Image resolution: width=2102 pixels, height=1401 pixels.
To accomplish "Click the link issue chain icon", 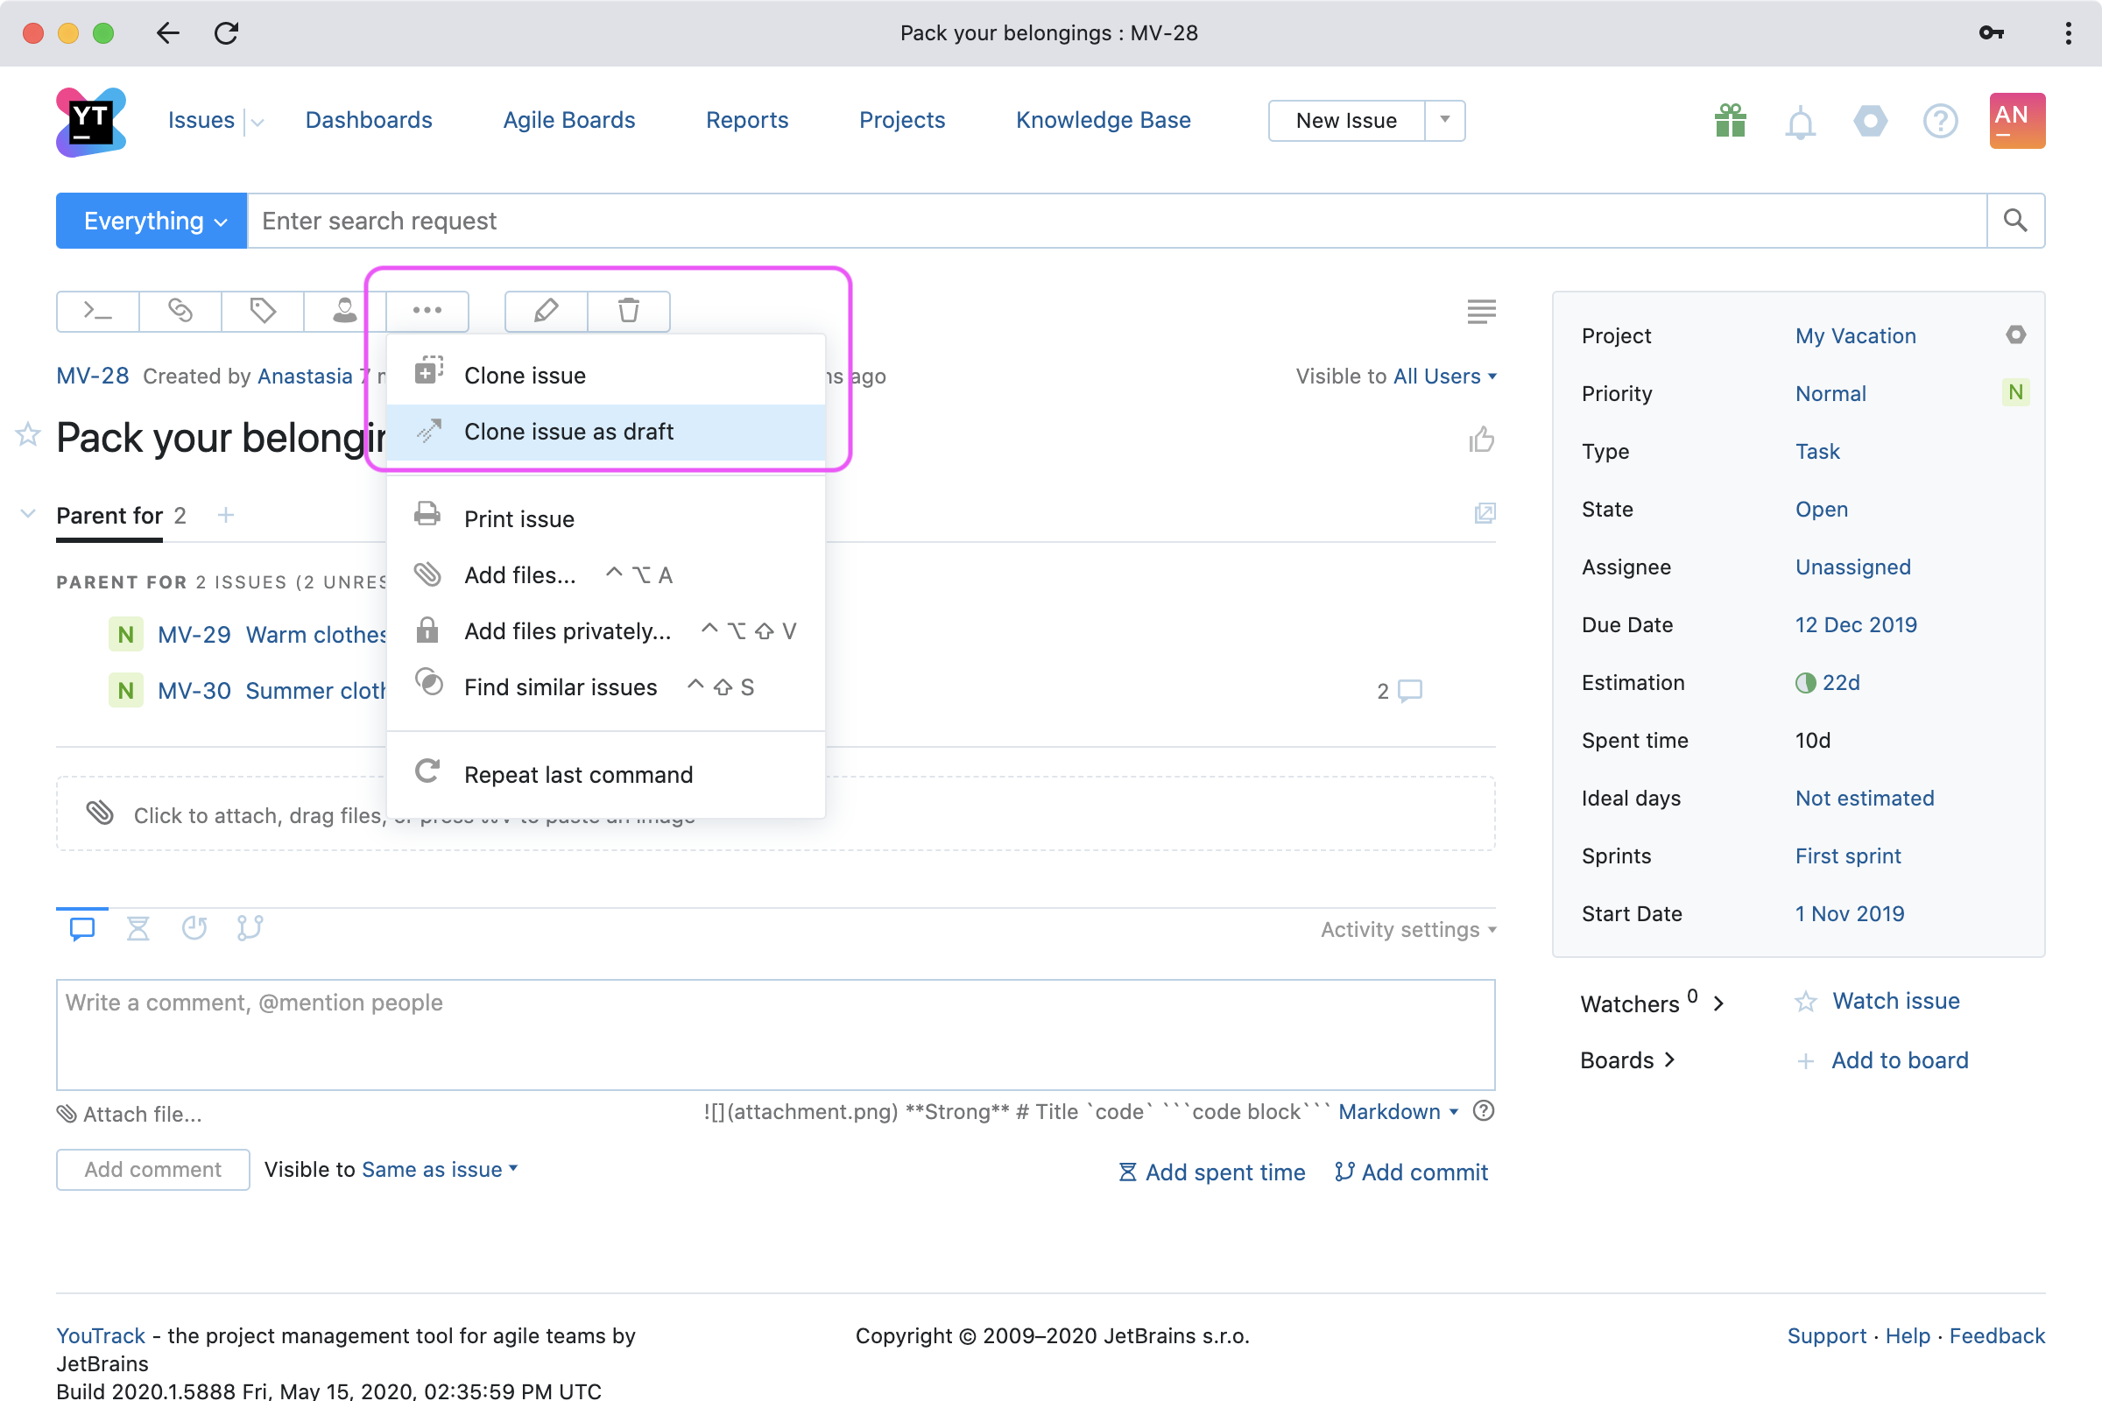I will (x=180, y=311).
